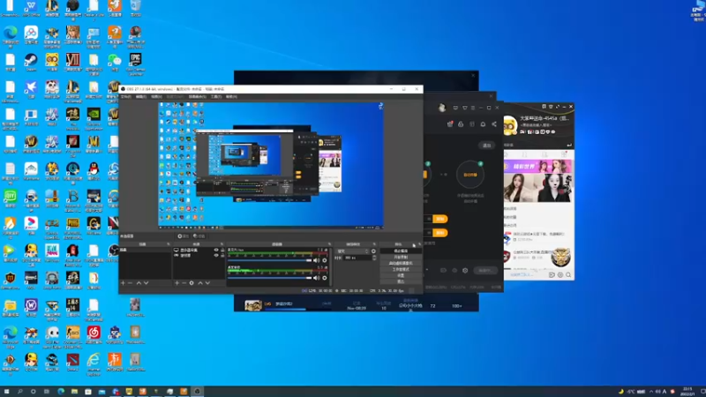Open the File menu in OBS
This screenshot has width=706, height=397.
click(x=126, y=96)
